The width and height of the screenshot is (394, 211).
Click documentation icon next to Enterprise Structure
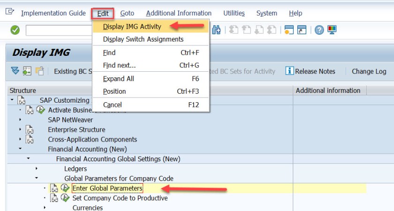click(30, 130)
